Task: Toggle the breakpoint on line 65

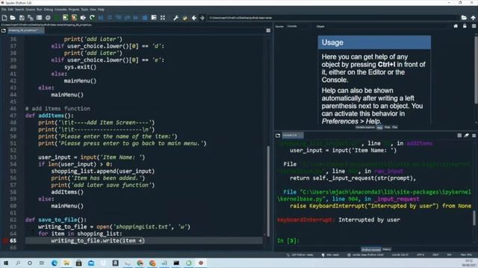Action: pos(5,240)
